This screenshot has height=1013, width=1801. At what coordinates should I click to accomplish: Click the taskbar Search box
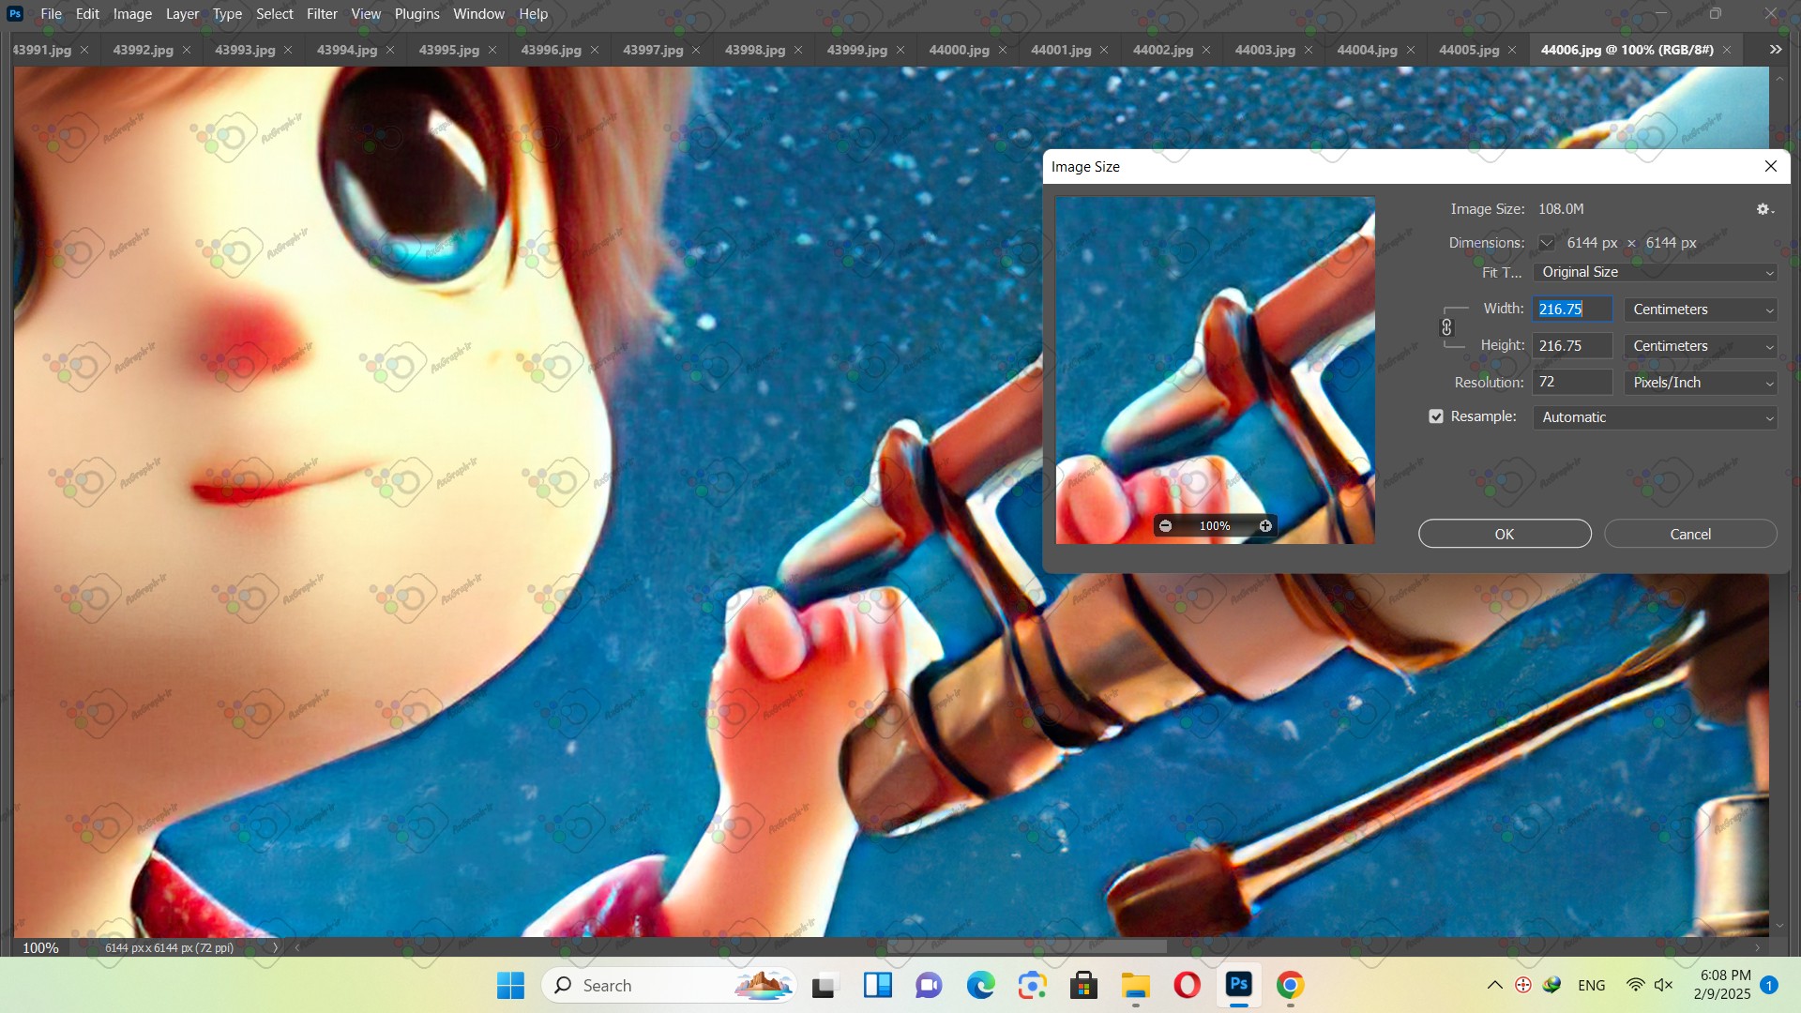(x=669, y=986)
